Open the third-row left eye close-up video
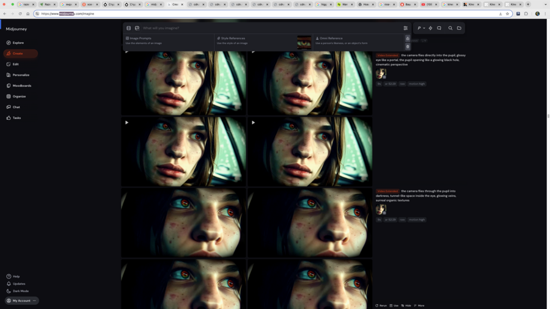Viewport: 550px width, 309px height. (183, 222)
